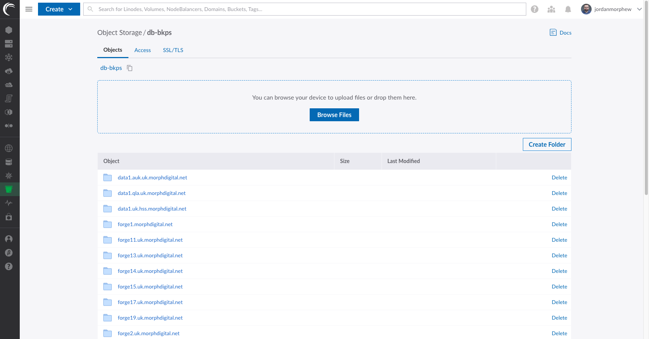Screen dimensions: 649x339
Task: Delete data1.uk.hss.morphdigital.net folder
Action: 559,209
